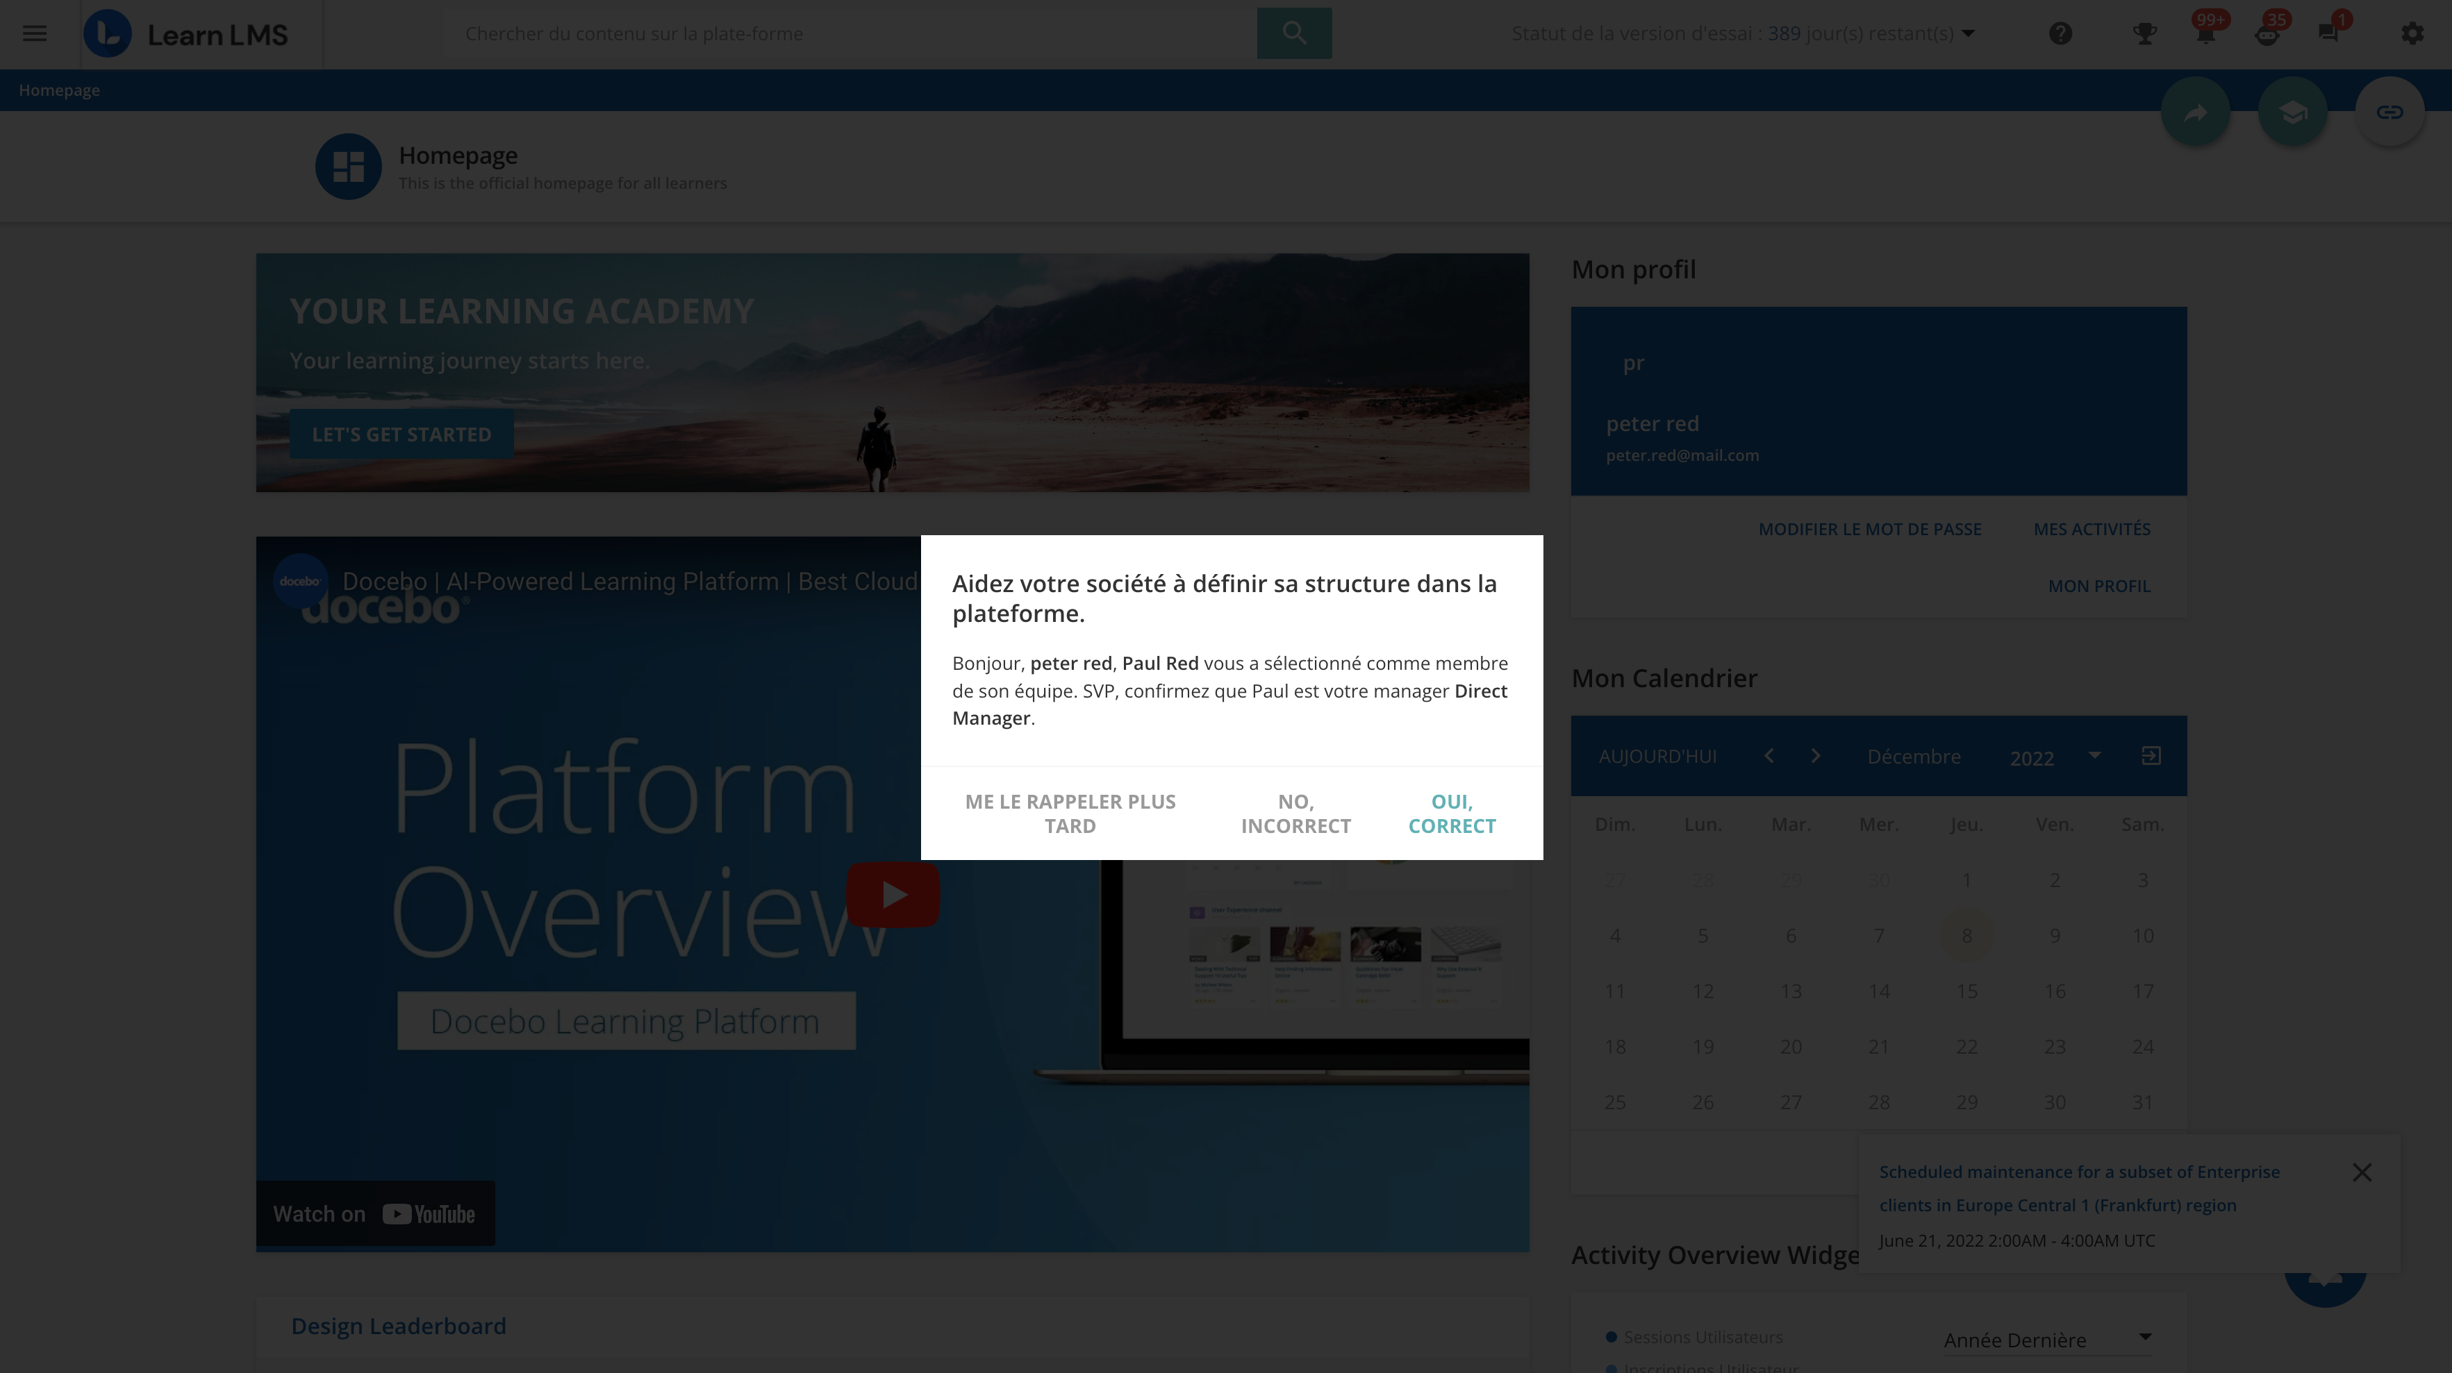Click the 'pr' profile avatar initials
This screenshot has height=1373, width=2452.
(x=1634, y=362)
